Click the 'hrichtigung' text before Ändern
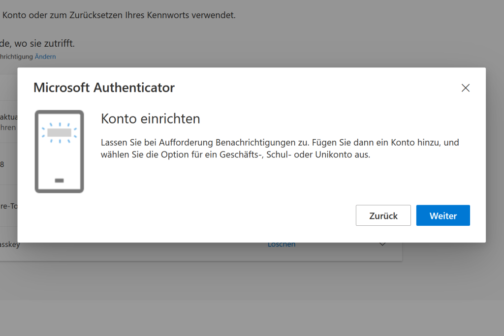Image resolution: width=504 pixels, height=336 pixels. point(16,57)
